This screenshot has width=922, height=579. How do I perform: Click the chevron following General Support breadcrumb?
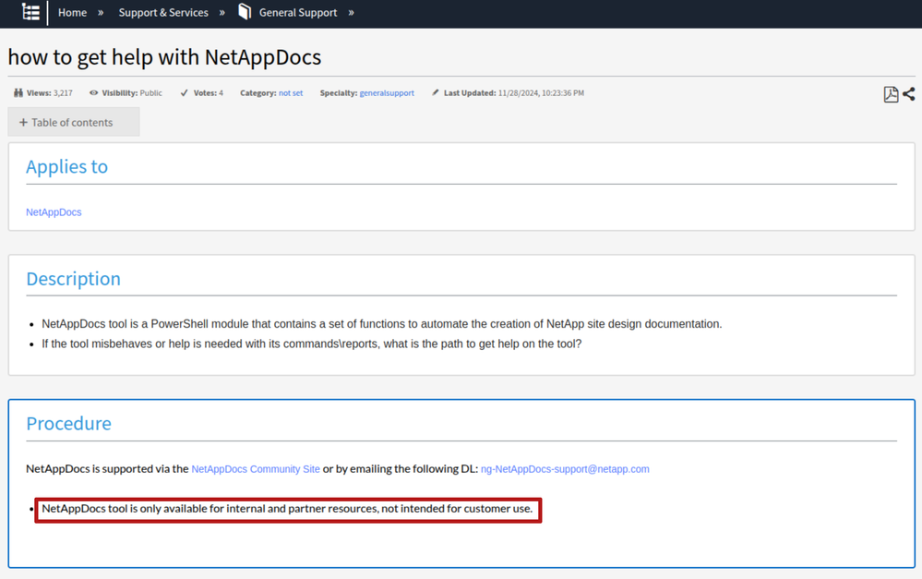[x=352, y=13]
